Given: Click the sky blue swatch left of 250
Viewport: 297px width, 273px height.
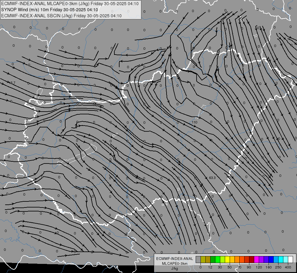Looking at the screenshot, I should [276, 259].
